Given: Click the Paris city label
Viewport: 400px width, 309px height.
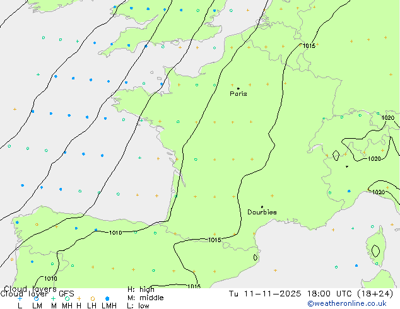Looking at the screenshot, I should point(238,94).
